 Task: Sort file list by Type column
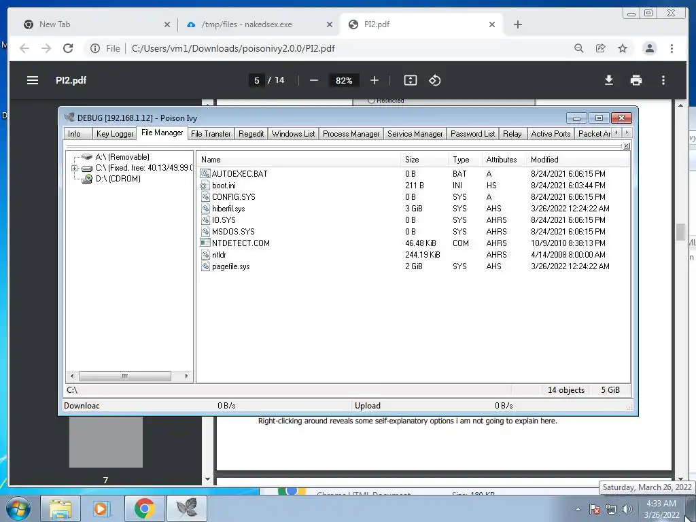coord(465,159)
